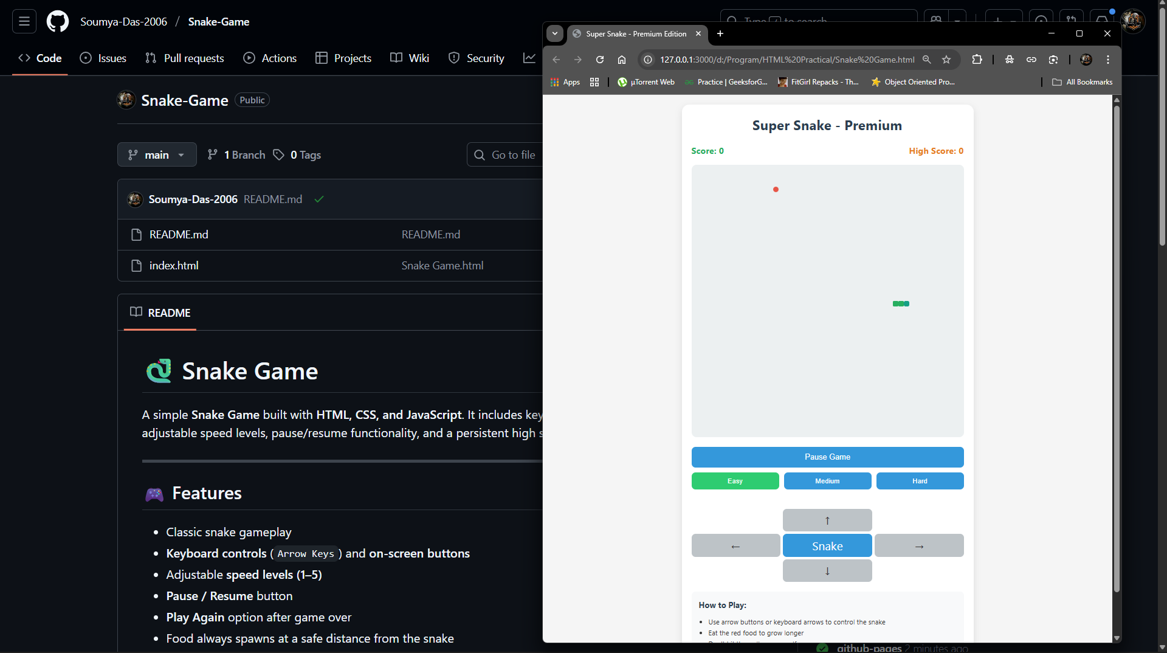Image resolution: width=1167 pixels, height=653 pixels.
Task: Open the Apps bookmark shortcut
Action: (x=565, y=82)
